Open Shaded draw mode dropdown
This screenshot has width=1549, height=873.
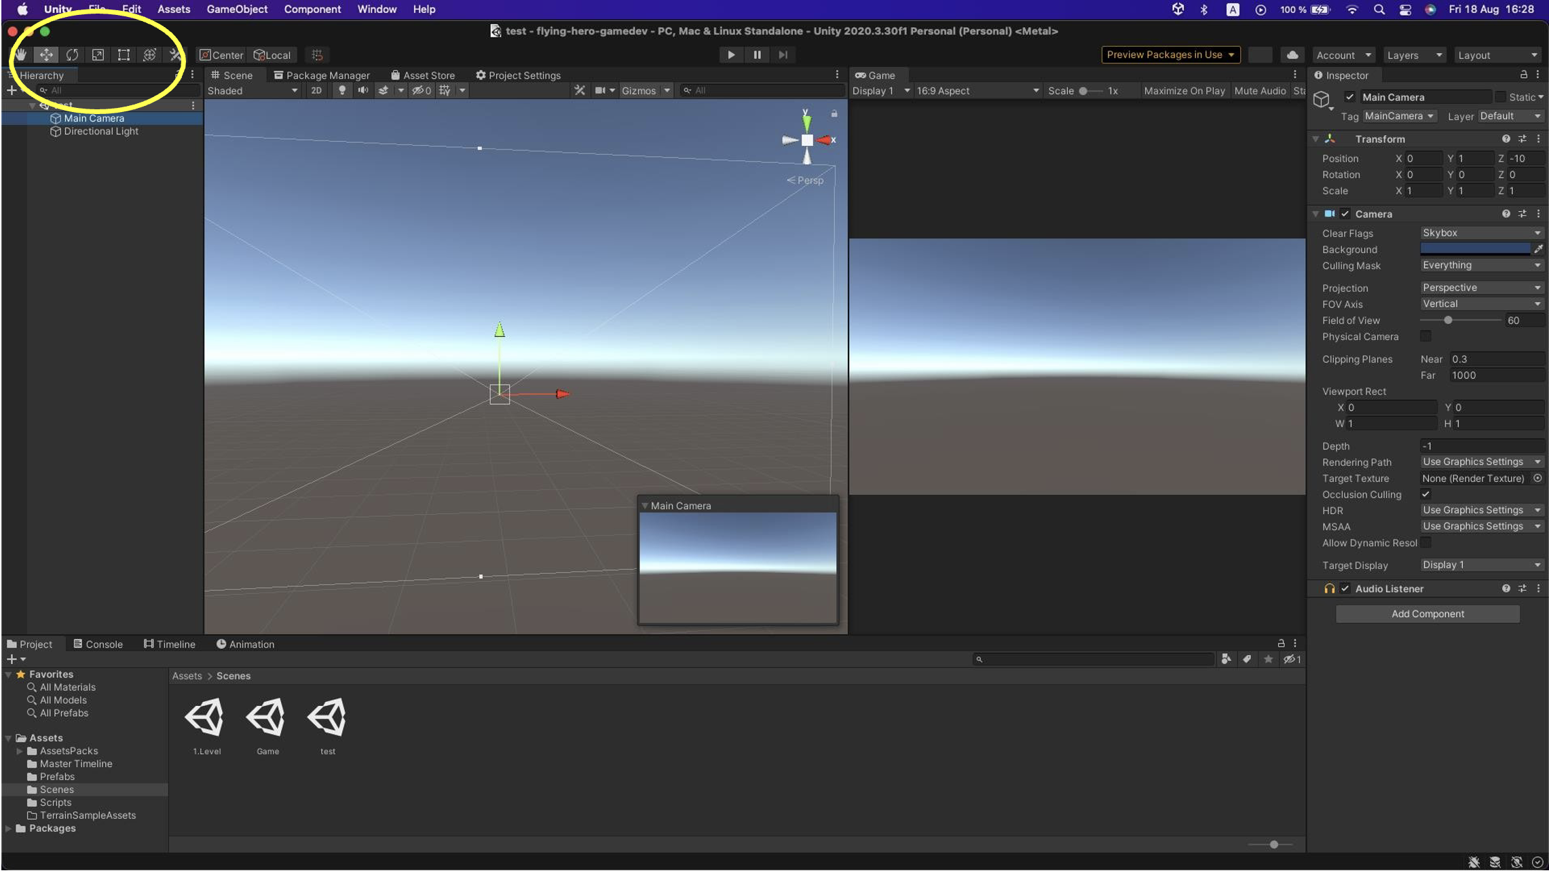(252, 90)
